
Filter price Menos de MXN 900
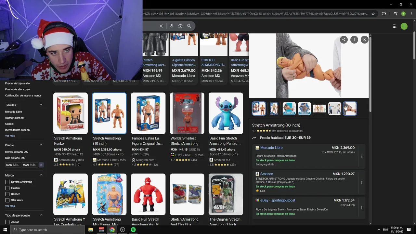17,152
